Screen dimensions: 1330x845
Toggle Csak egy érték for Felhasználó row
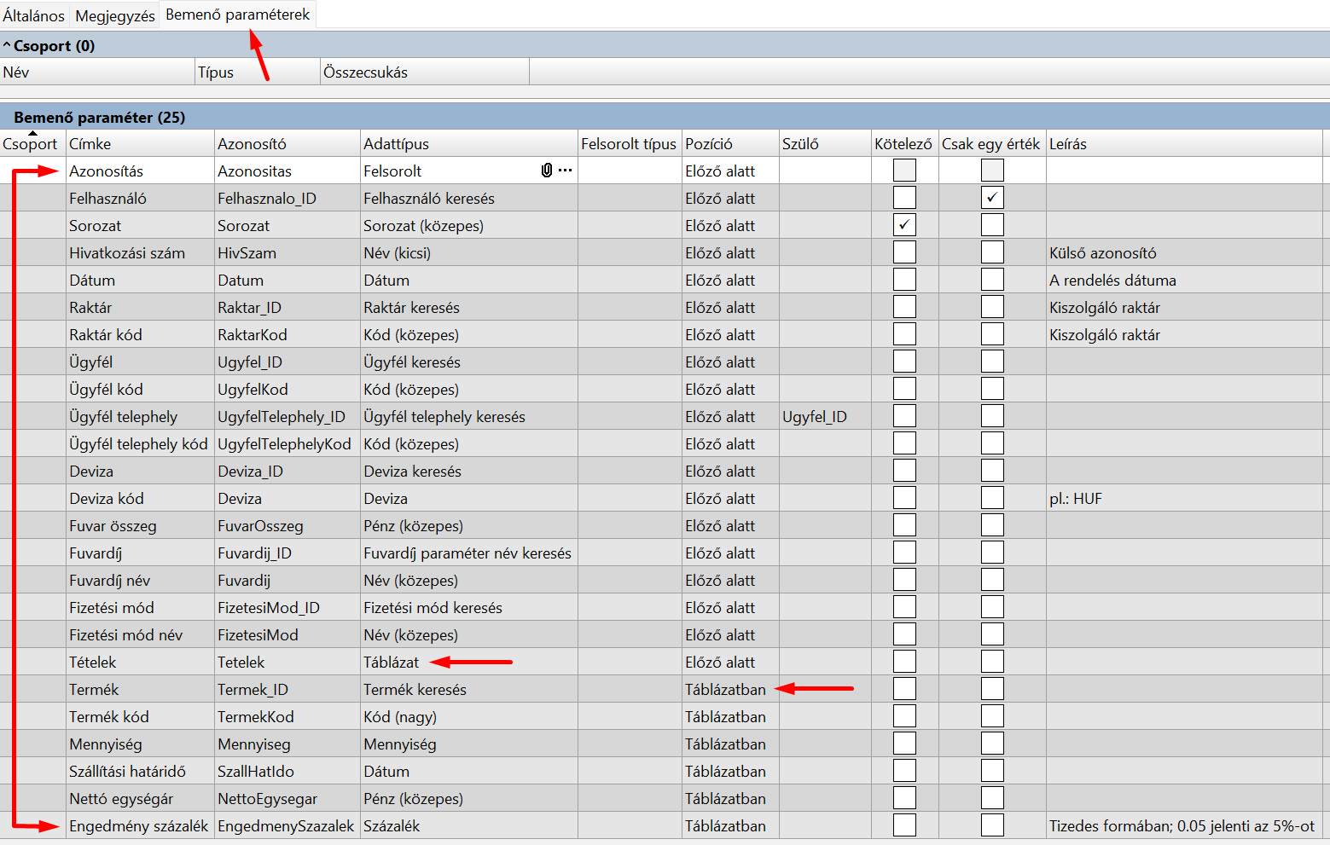pyautogui.click(x=992, y=198)
